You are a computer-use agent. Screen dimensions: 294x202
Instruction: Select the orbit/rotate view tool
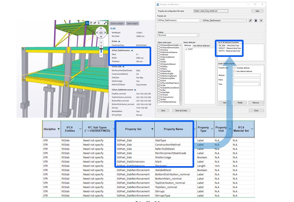(87, 23)
